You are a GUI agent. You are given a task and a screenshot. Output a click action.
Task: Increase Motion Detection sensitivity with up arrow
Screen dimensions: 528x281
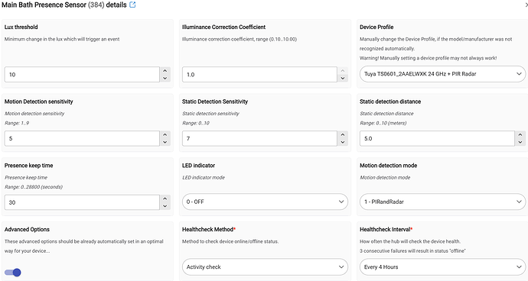165,134
